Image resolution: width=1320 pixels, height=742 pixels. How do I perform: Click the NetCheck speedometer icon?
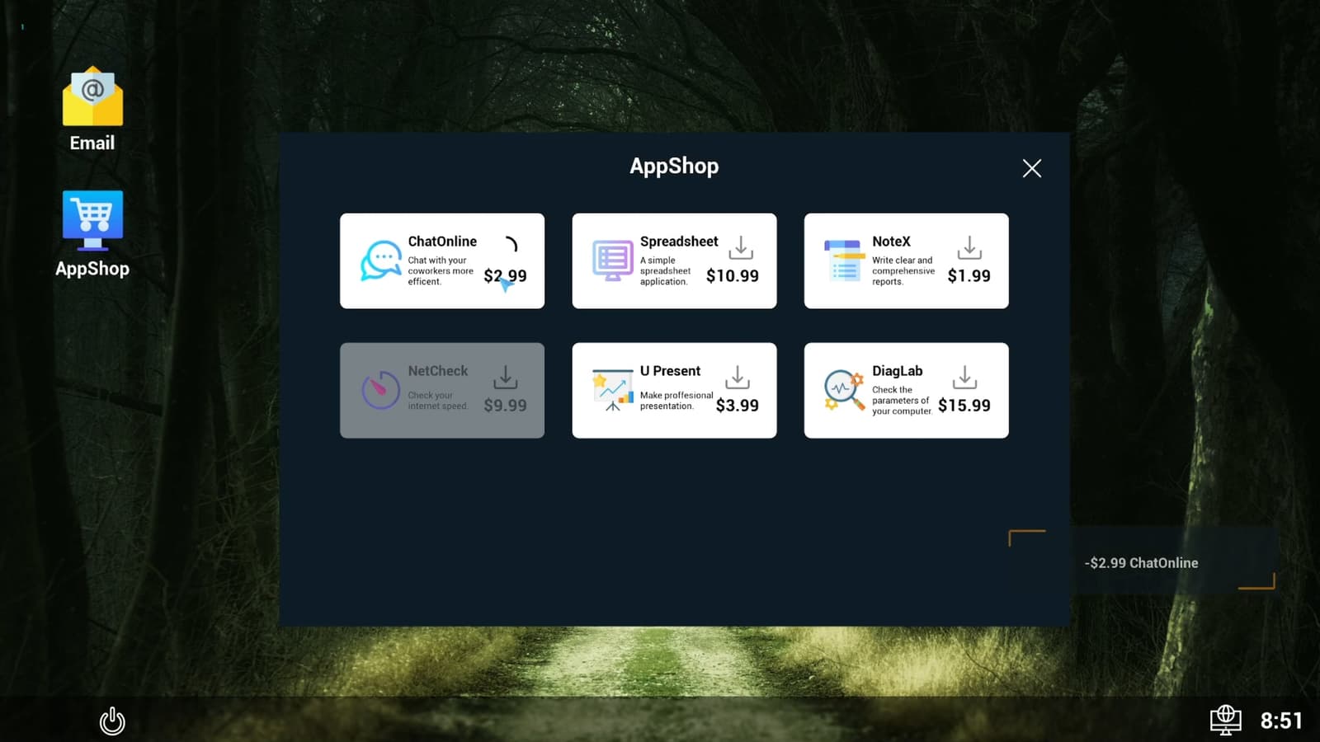coord(380,390)
